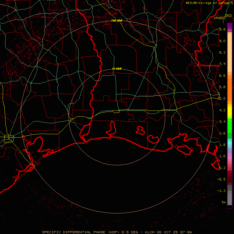Click the 20 OCT 25 date in caption
The image size is (234, 234).
click(168, 232)
